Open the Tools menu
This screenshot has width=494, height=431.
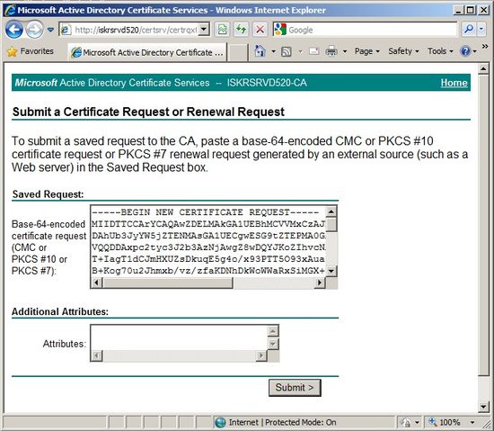click(440, 51)
